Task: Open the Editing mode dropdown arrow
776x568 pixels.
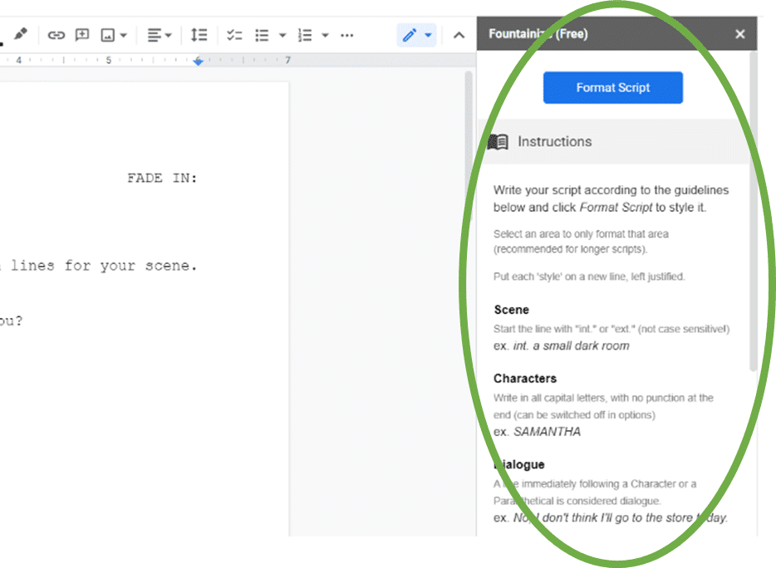Action: point(428,35)
